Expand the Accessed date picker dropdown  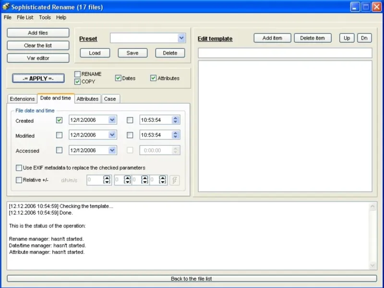pos(112,150)
